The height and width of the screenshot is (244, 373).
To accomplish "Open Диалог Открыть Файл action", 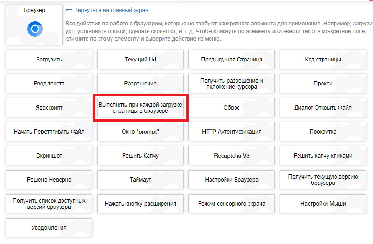I will pos(323,108).
